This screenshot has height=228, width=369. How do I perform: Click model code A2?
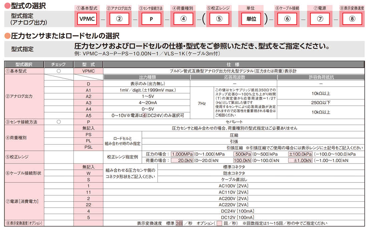(x=88, y=96)
